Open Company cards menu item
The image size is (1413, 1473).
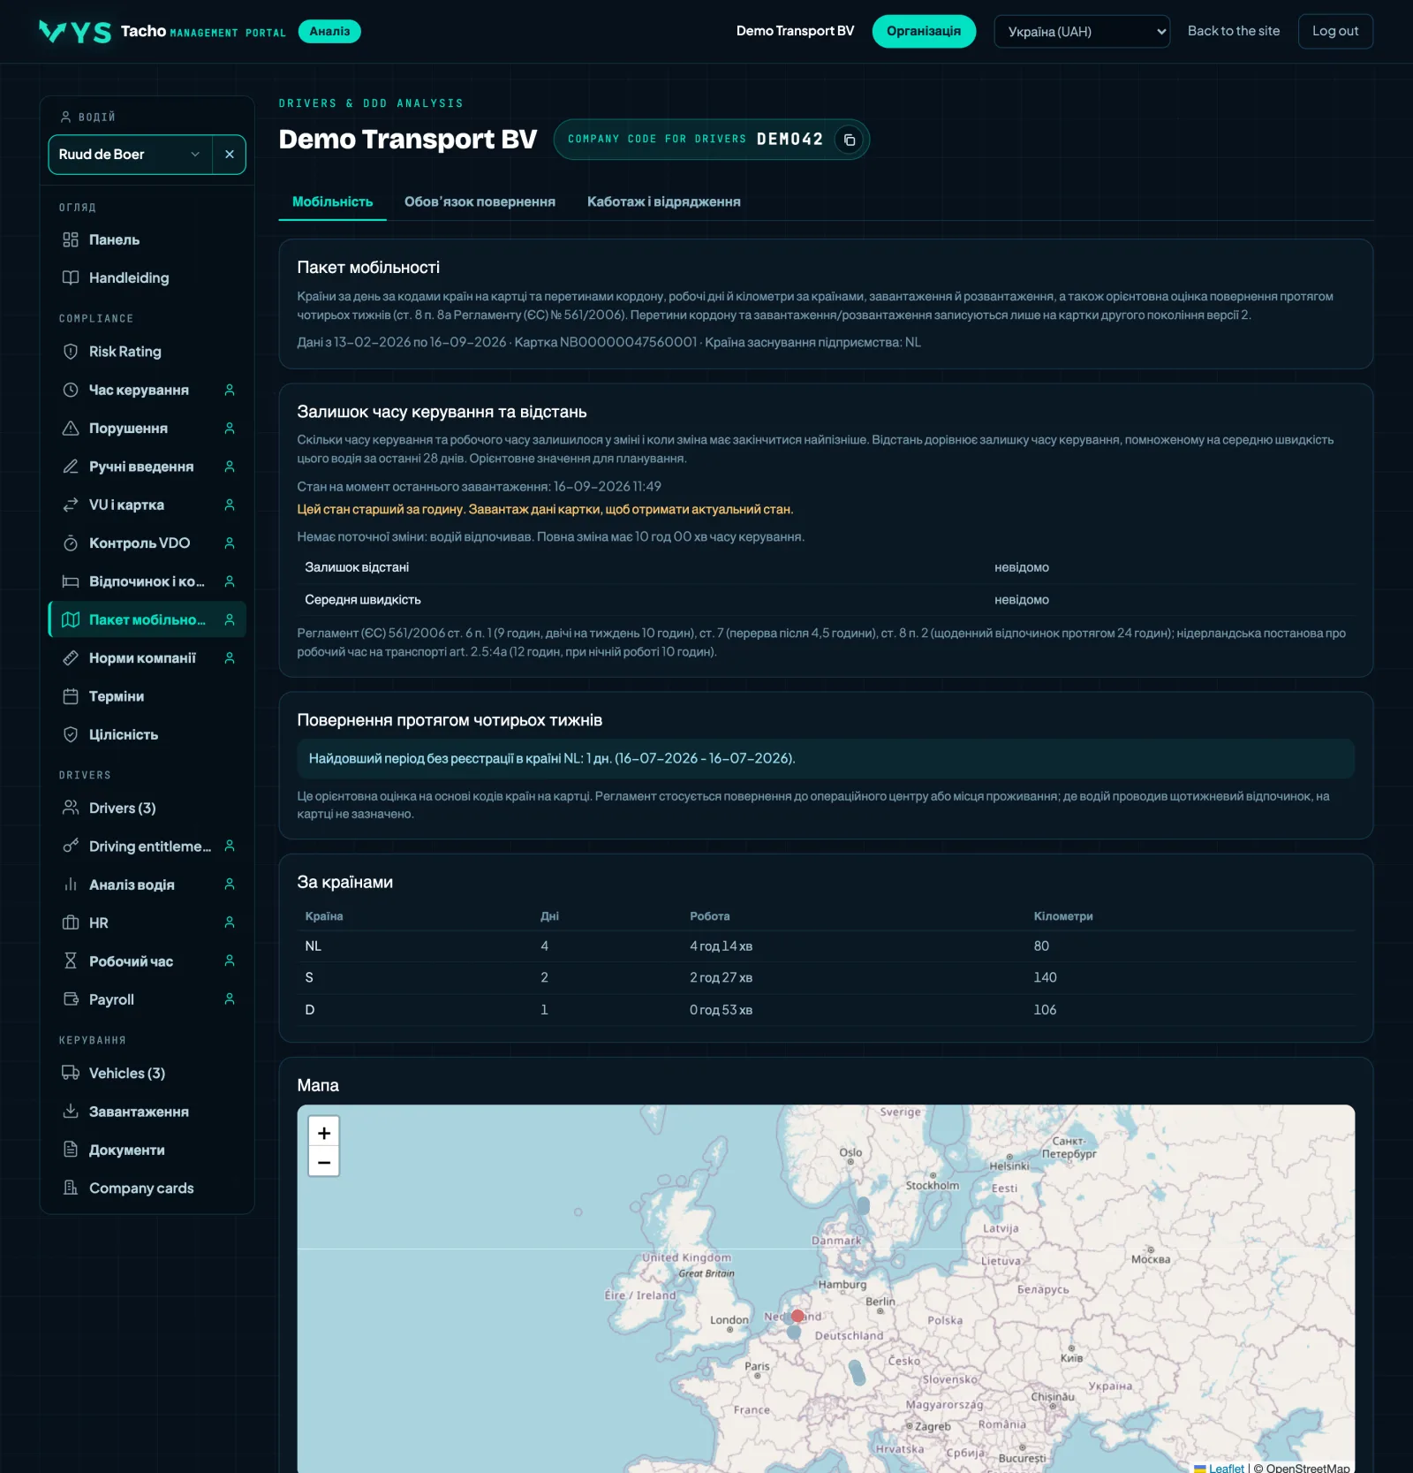pyautogui.click(x=147, y=1188)
